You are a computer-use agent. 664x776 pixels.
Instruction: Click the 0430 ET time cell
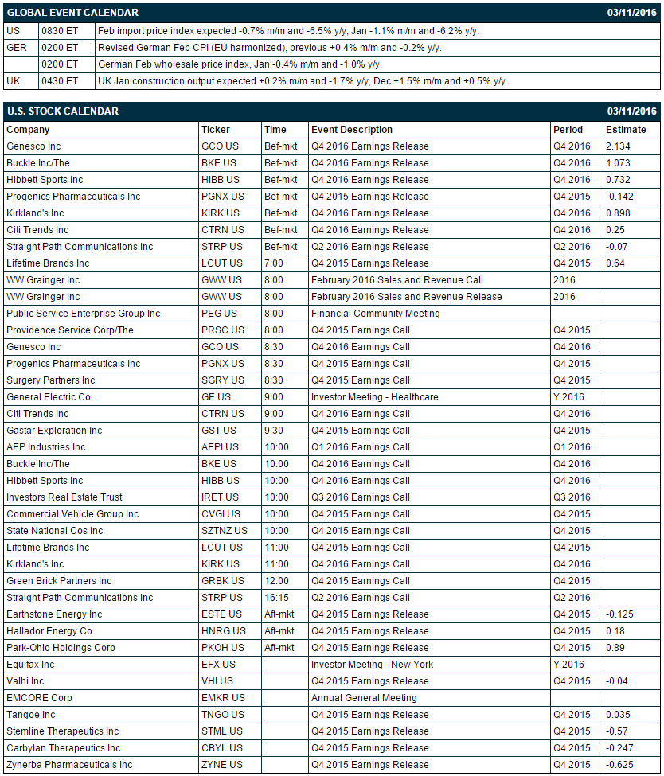[x=60, y=81]
